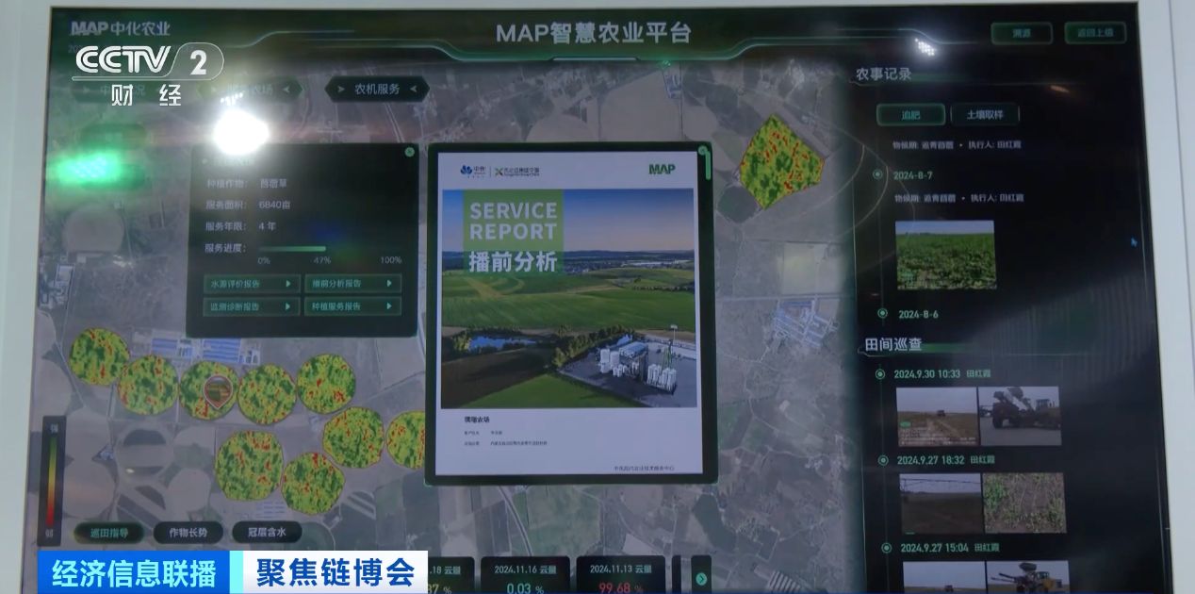Click the 田间巡查 section heading
The image size is (1195, 594).
click(893, 345)
